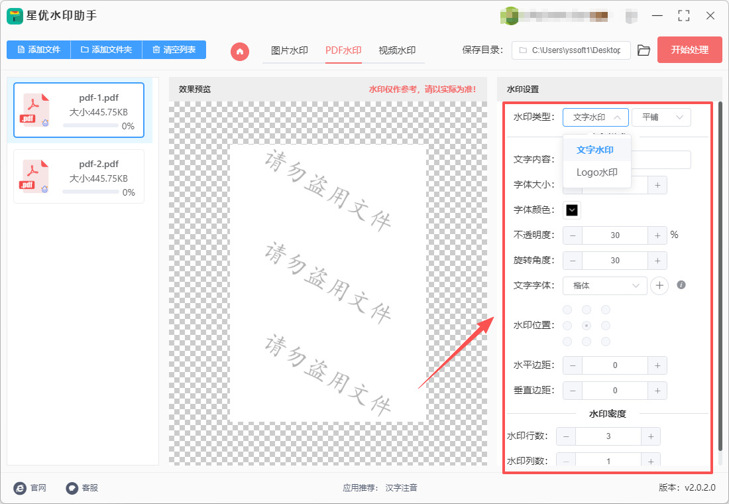Open the customer service (客服) icon
Viewport: 729px width, 504px height.
pos(72,488)
